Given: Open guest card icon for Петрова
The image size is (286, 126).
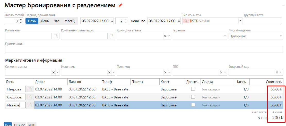Looking at the screenshot, I should [30, 89].
